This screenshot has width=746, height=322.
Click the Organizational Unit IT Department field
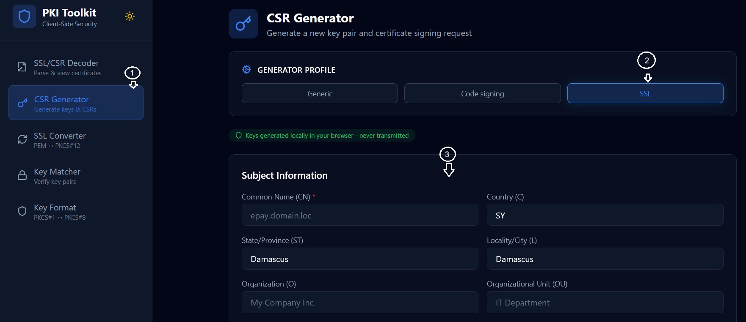(605, 302)
